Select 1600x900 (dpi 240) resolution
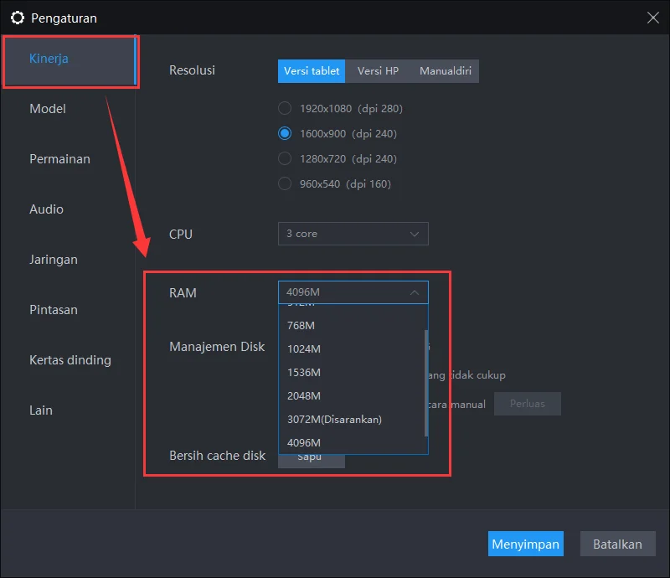This screenshot has height=578, width=670. 338,133
